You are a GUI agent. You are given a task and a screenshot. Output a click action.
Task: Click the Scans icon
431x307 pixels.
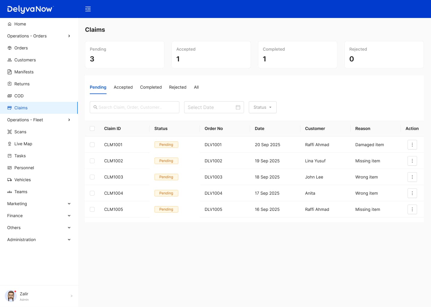pyautogui.click(x=10, y=132)
